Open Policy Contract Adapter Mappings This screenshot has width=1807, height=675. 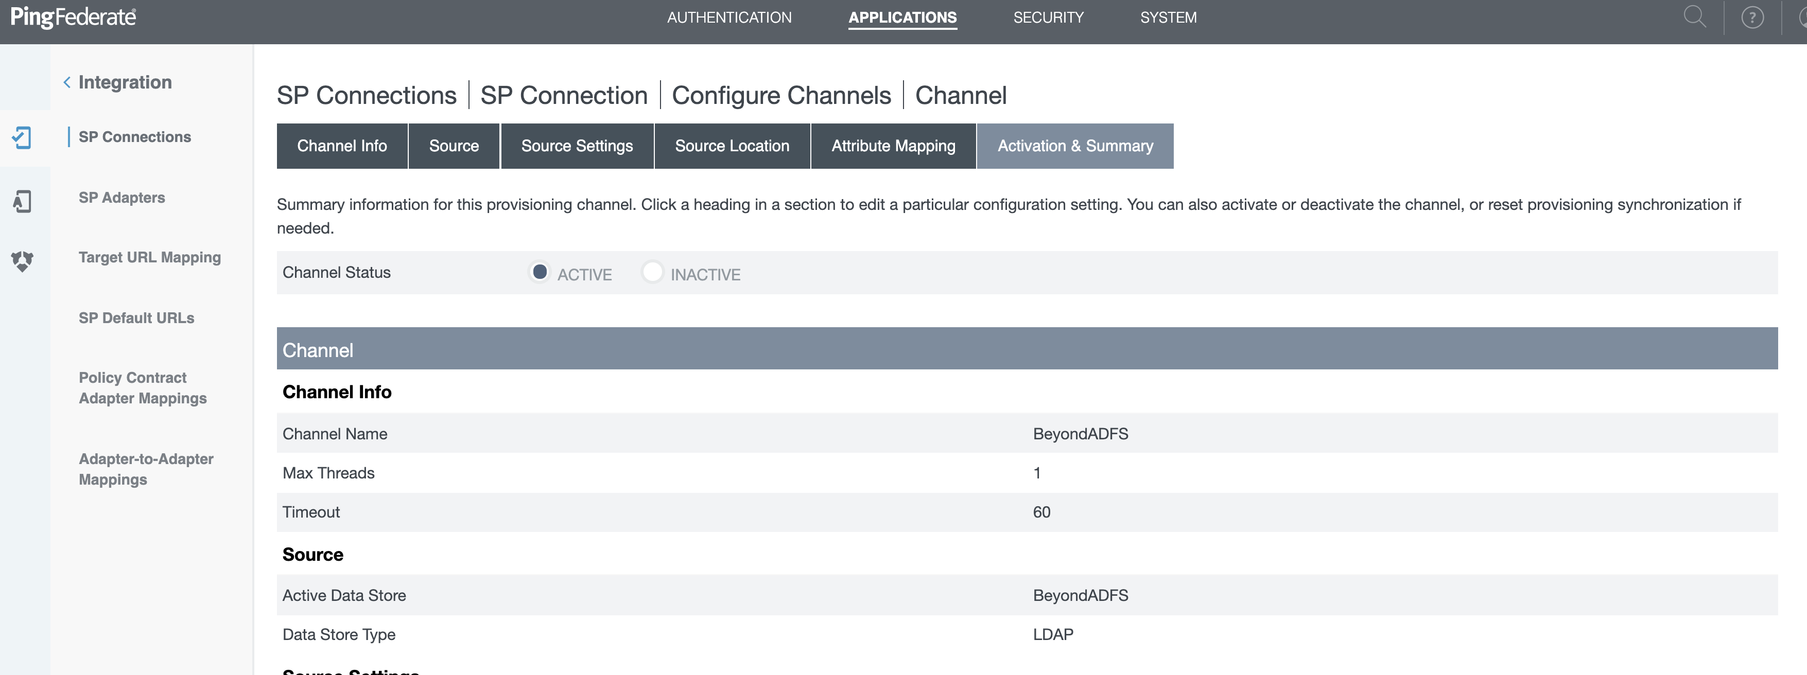click(143, 387)
